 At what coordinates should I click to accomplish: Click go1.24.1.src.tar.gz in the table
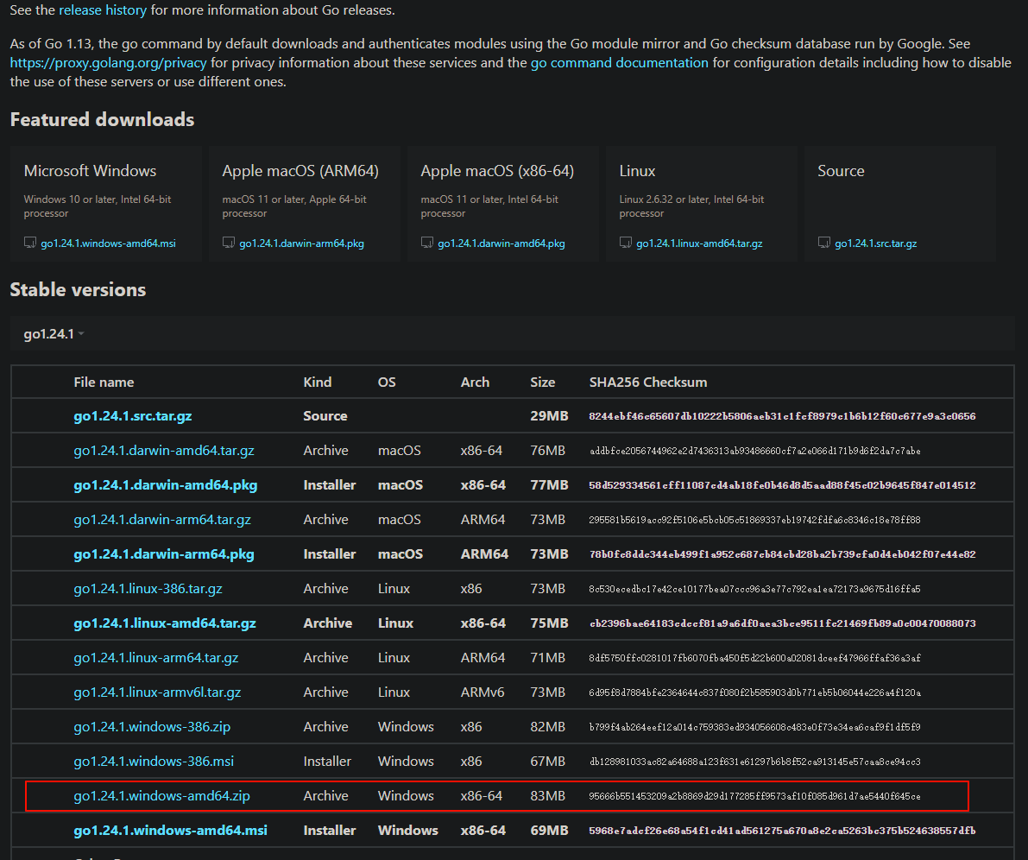coord(132,416)
